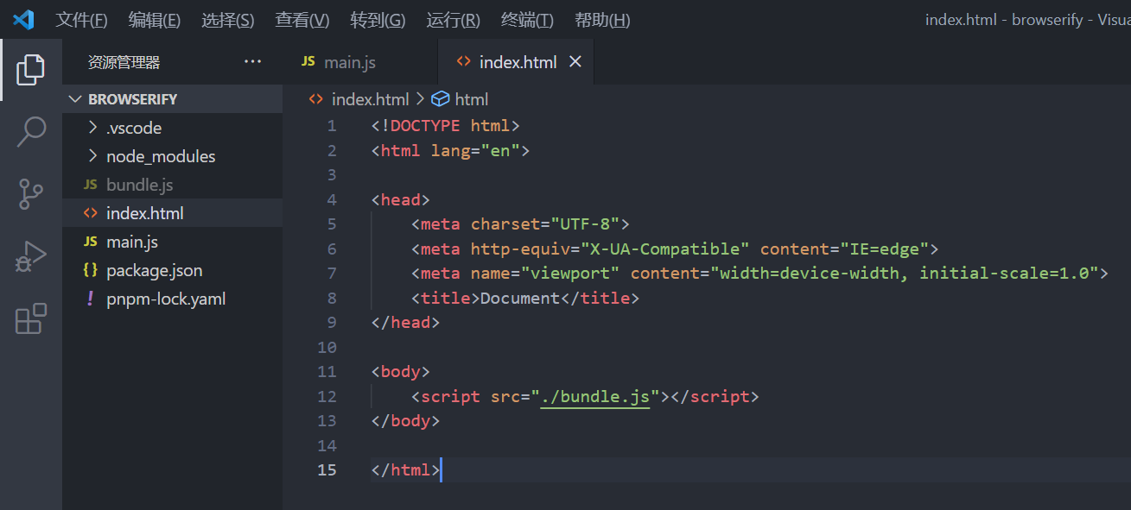Close the index.html editor tab

(575, 62)
